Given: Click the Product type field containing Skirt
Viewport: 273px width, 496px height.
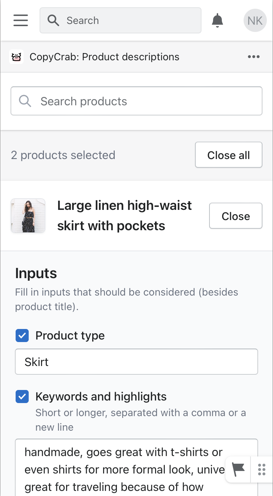Looking at the screenshot, I should pyautogui.click(x=136, y=362).
